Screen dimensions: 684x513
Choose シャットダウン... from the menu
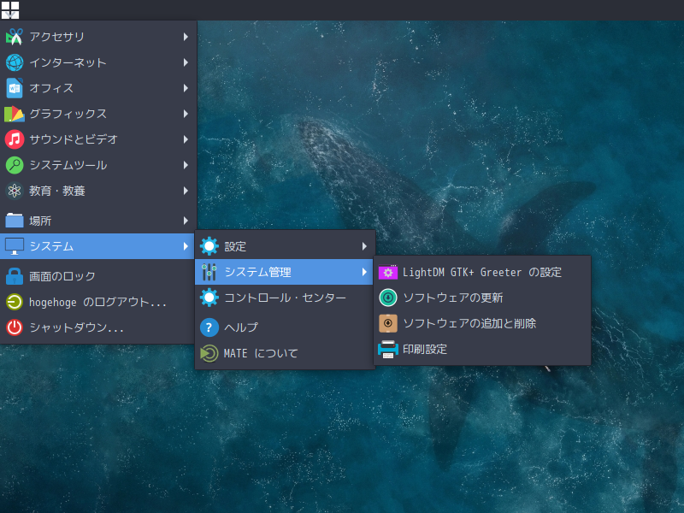click(x=97, y=327)
